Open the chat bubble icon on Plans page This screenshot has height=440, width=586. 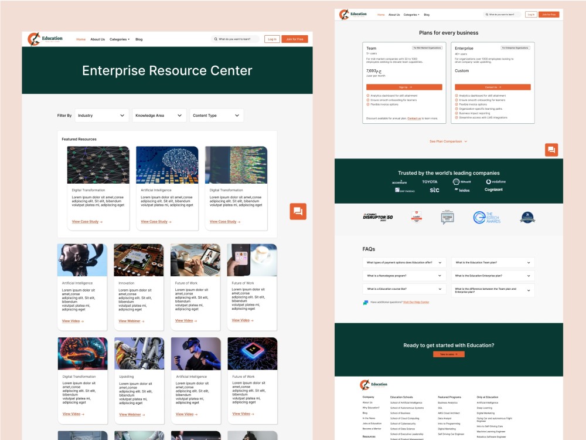pos(551,150)
